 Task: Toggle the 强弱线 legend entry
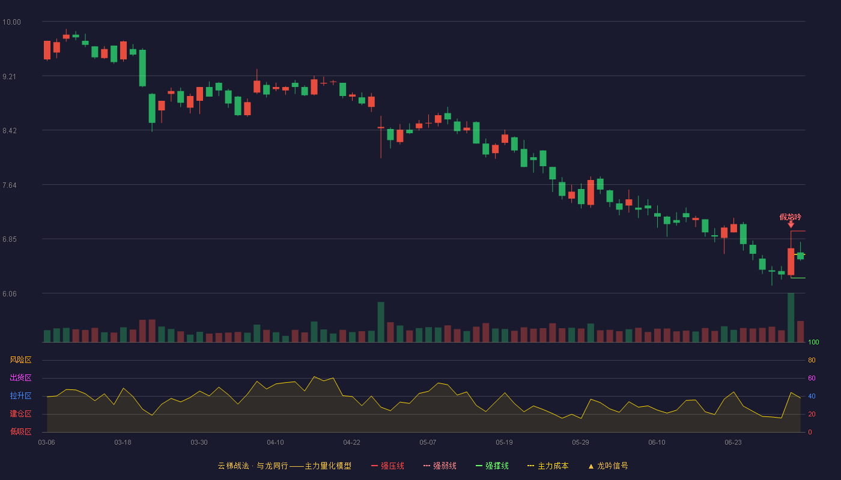tap(440, 466)
